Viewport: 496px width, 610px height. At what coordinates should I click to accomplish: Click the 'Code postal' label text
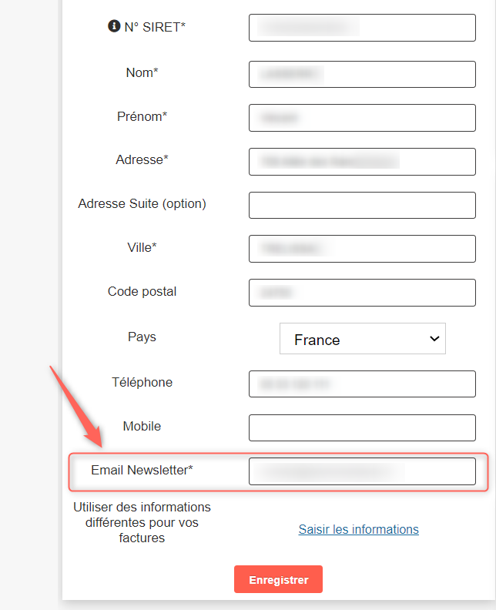[142, 291]
